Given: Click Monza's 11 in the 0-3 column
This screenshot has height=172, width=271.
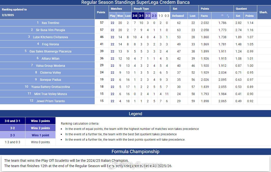Looking at the screenshot, I should pyautogui.click(x=167, y=94).
